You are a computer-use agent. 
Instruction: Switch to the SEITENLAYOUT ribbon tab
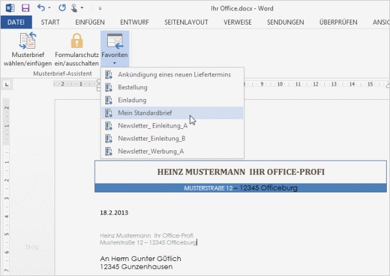point(186,22)
